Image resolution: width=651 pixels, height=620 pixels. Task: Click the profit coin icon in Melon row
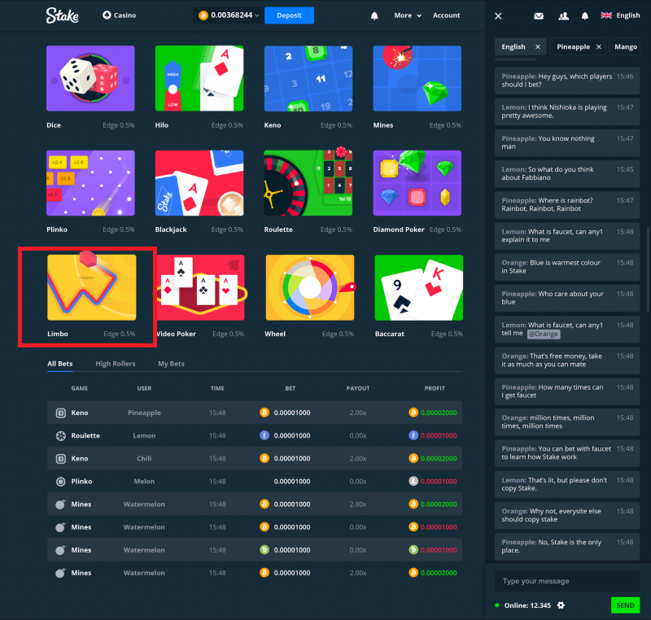click(x=413, y=482)
